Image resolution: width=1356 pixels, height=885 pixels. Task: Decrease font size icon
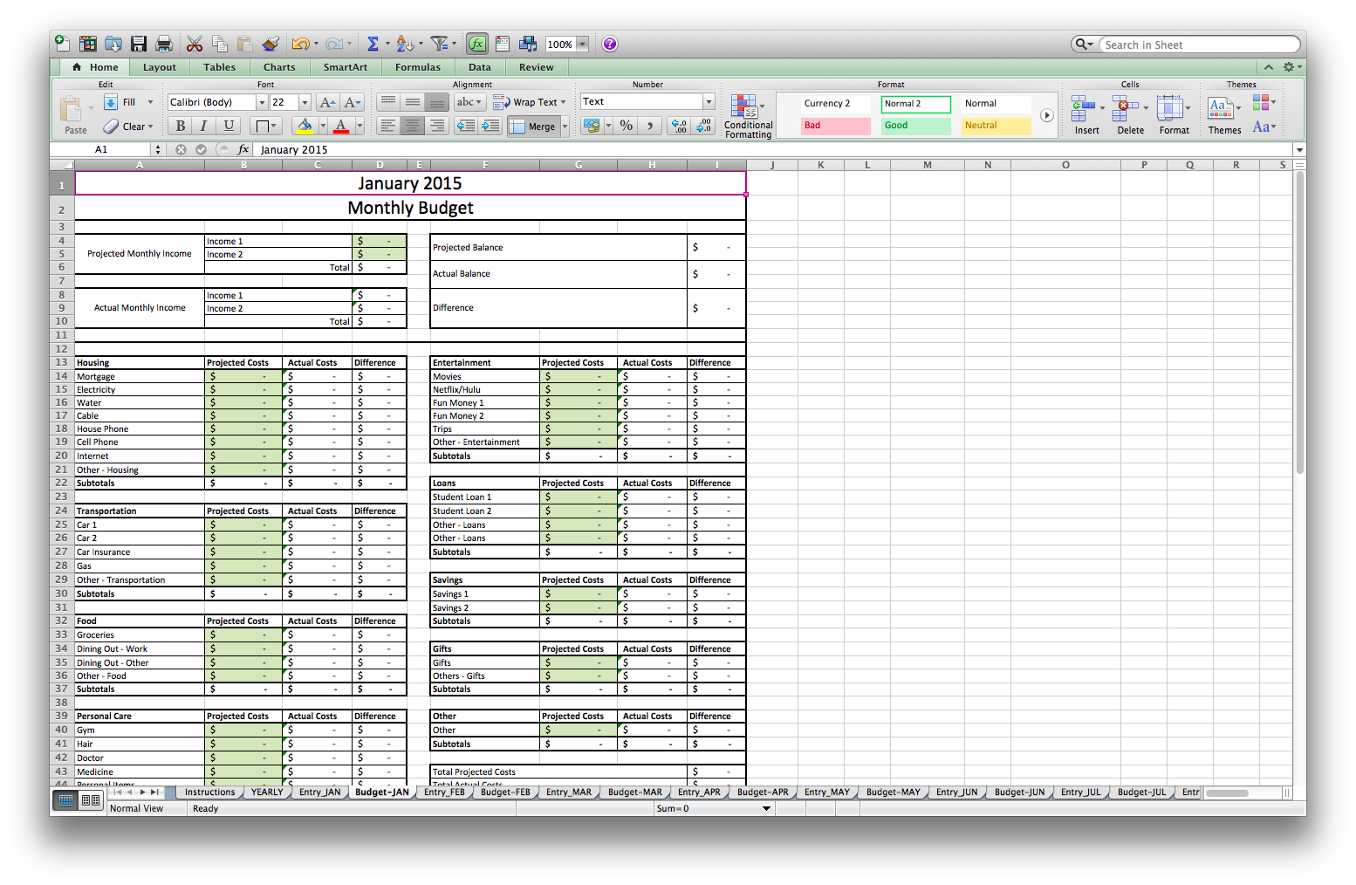pyautogui.click(x=352, y=102)
